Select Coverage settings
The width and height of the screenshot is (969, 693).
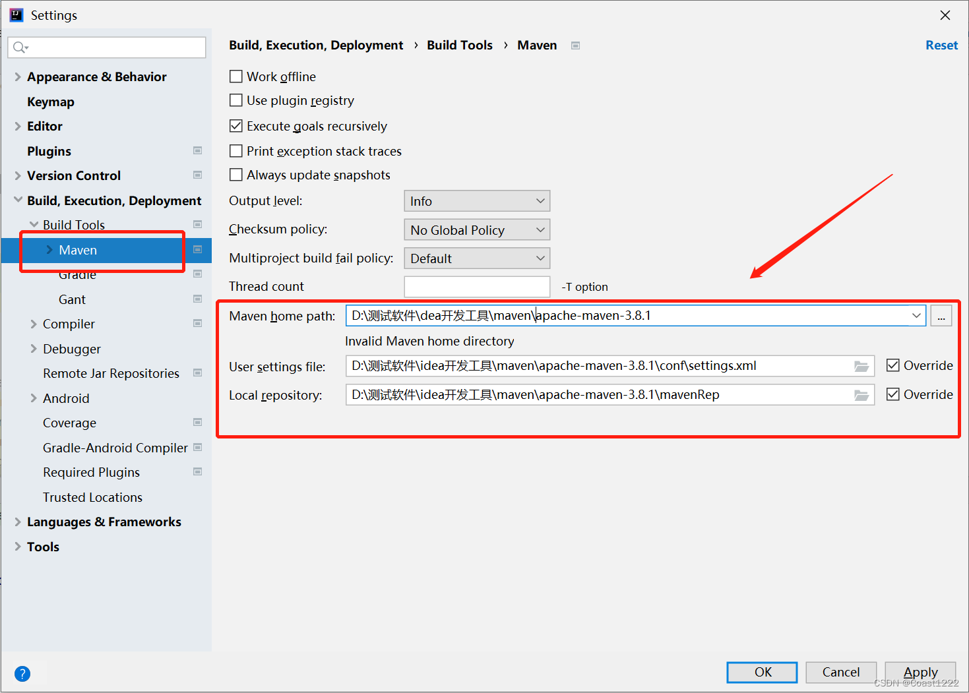[69, 423]
